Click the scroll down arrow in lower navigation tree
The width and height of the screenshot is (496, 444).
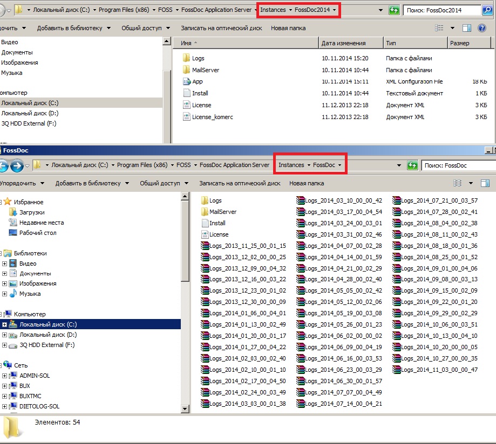click(185, 408)
